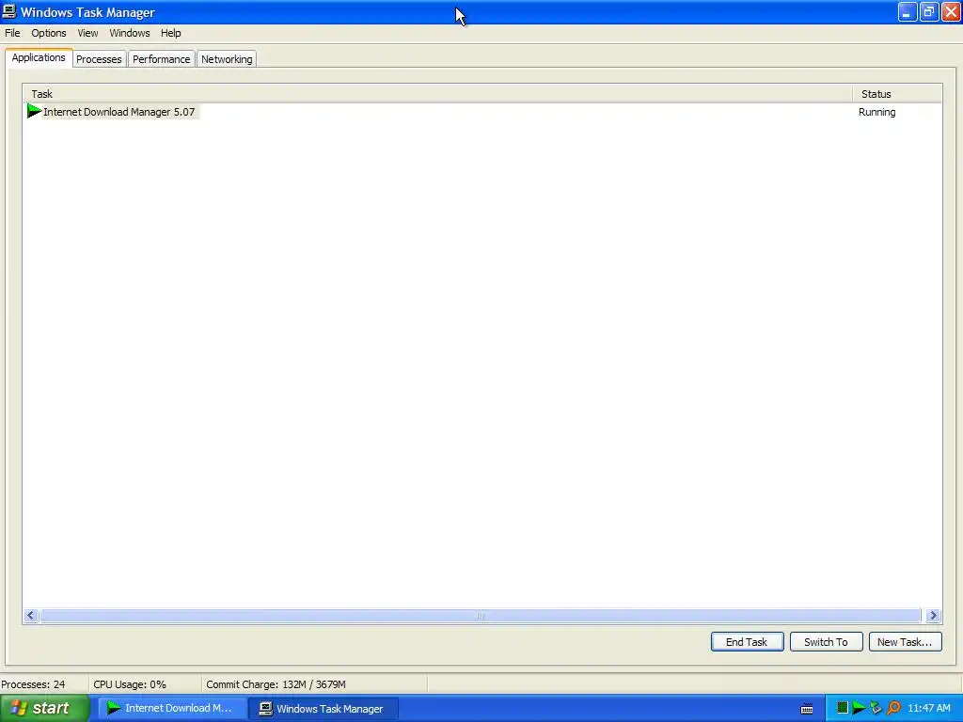Click the Task Manager title bar icon
This screenshot has height=722, width=963.
pyautogui.click(x=9, y=11)
